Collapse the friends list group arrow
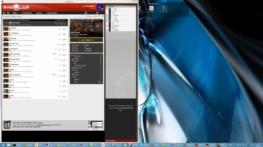This screenshot has height=147, width=263. click(106, 7)
